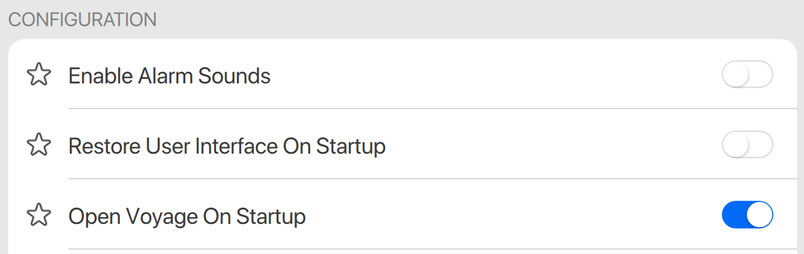The width and height of the screenshot is (804, 254).
Task: Click the white knob on Alarm Sounds switch
Action: click(736, 76)
